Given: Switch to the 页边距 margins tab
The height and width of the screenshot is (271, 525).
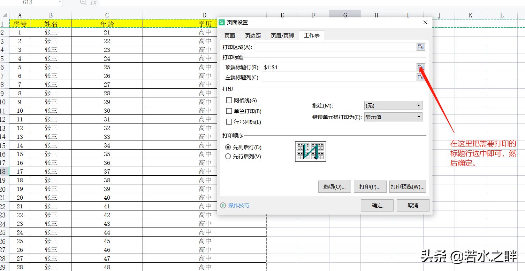Looking at the screenshot, I should [x=252, y=35].
